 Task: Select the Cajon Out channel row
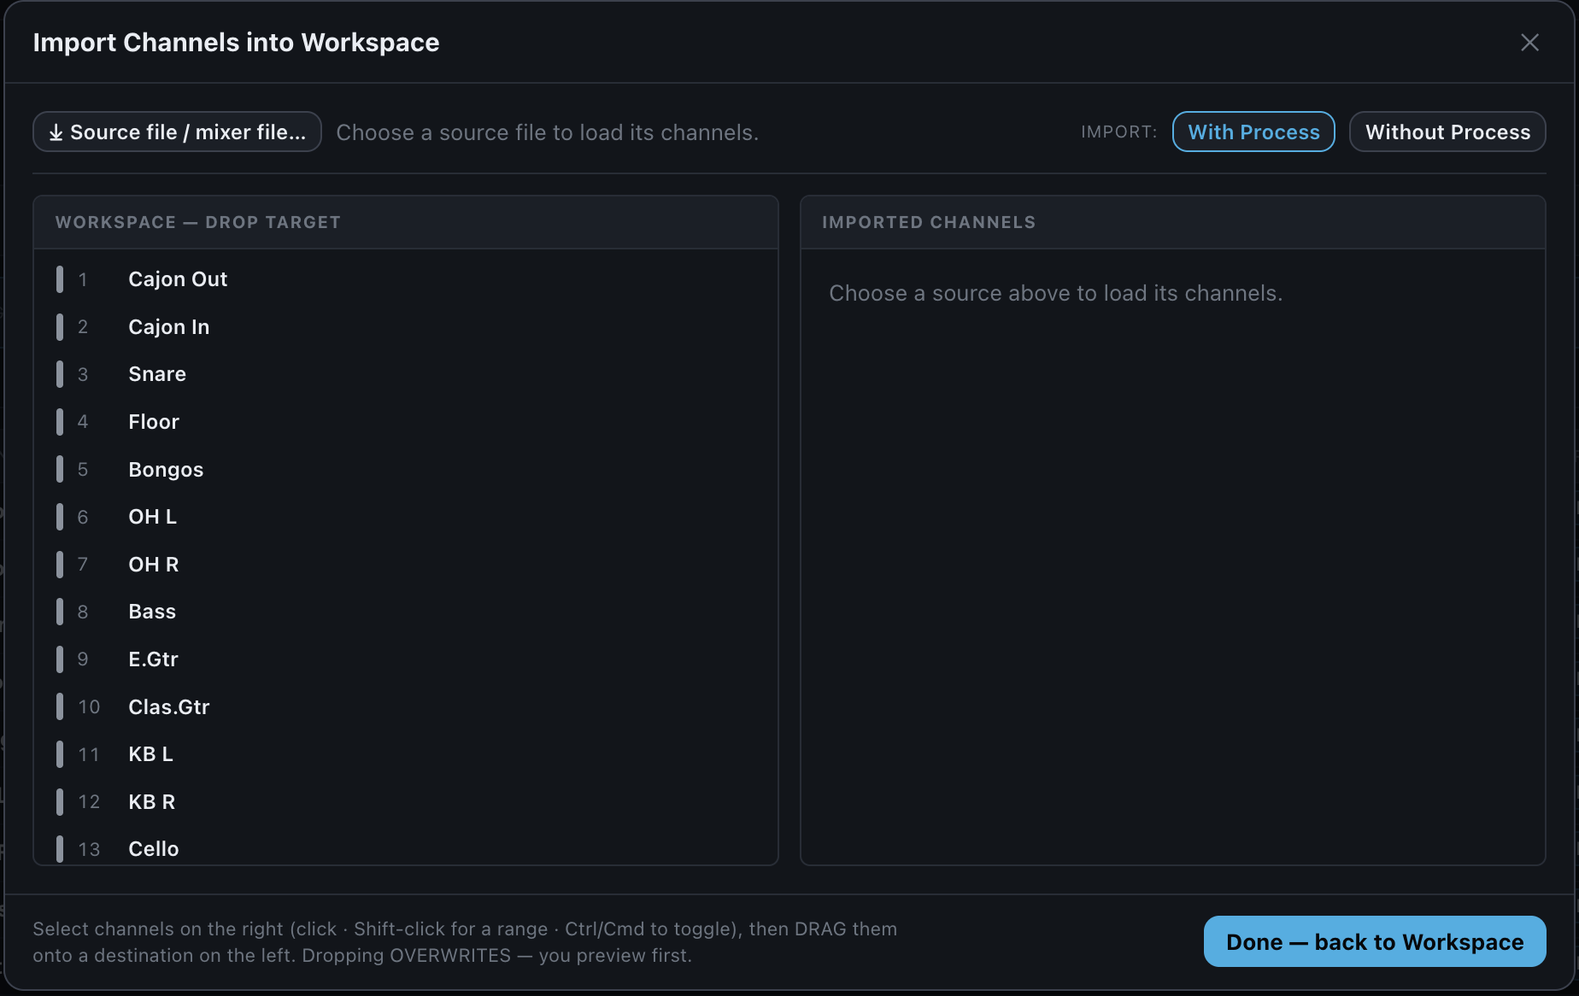click(406, 279)
